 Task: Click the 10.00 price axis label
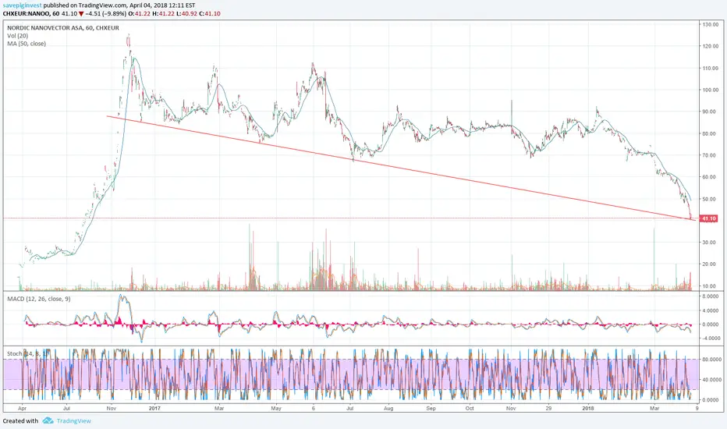711,286
